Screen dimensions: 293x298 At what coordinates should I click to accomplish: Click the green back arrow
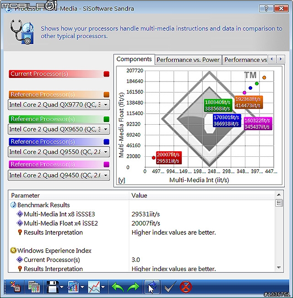click(118, 287)
